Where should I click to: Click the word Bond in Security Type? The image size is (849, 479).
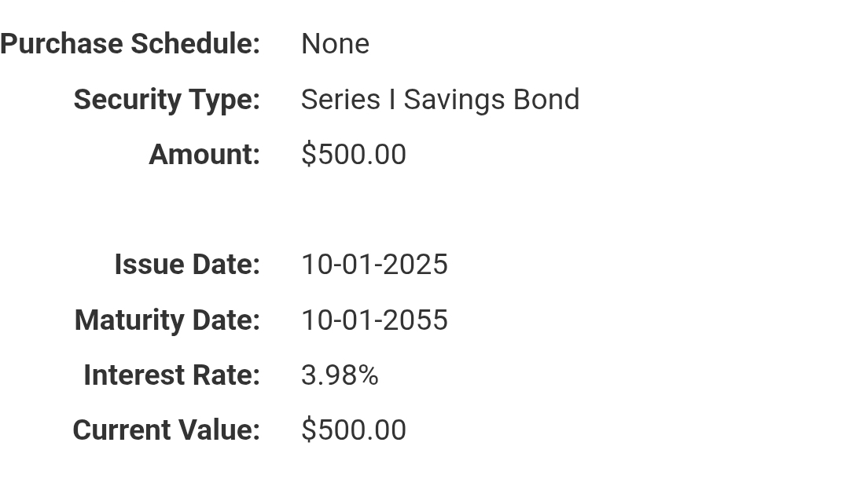(x=546, y=100)
